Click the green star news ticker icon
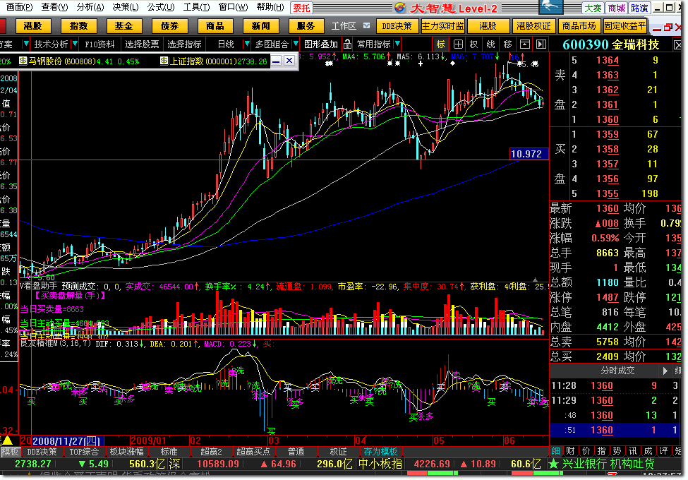Screen dimensions: 688x480 (x=554, y=464)
